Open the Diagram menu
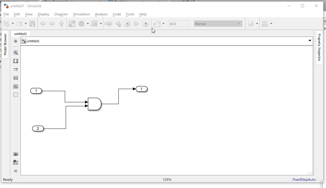 coord(61,14)
